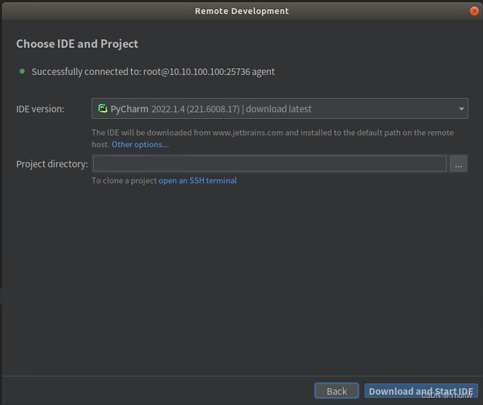Image resolution: width=483 pixels, height=405 pixels.
Task: Click the 'Choose IDE and Project' heading
Action: pyautogui.click(x=77, y=44)
